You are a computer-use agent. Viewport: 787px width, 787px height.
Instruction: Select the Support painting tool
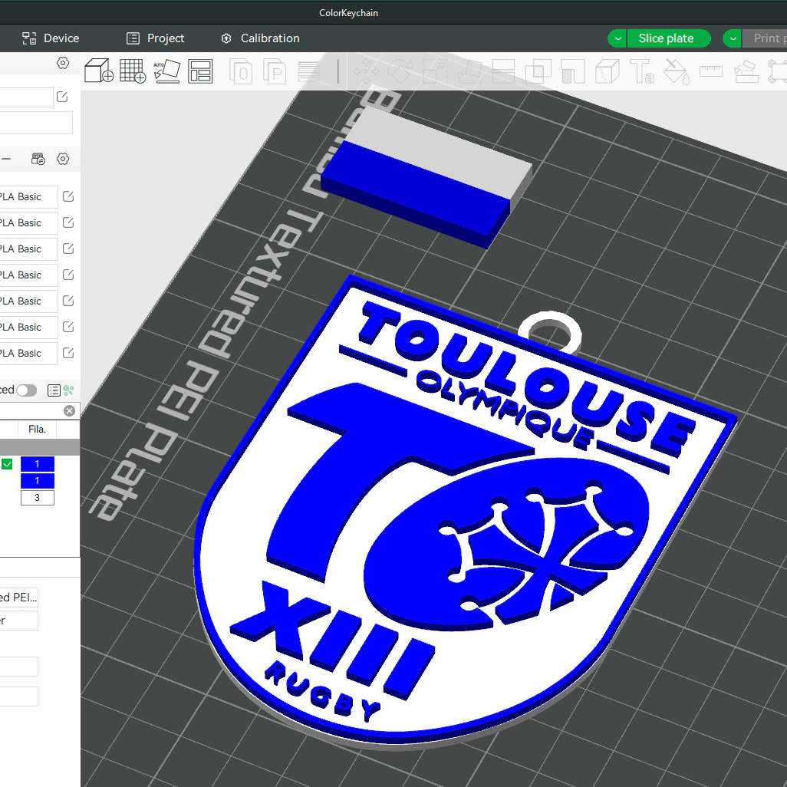(573, 71)
